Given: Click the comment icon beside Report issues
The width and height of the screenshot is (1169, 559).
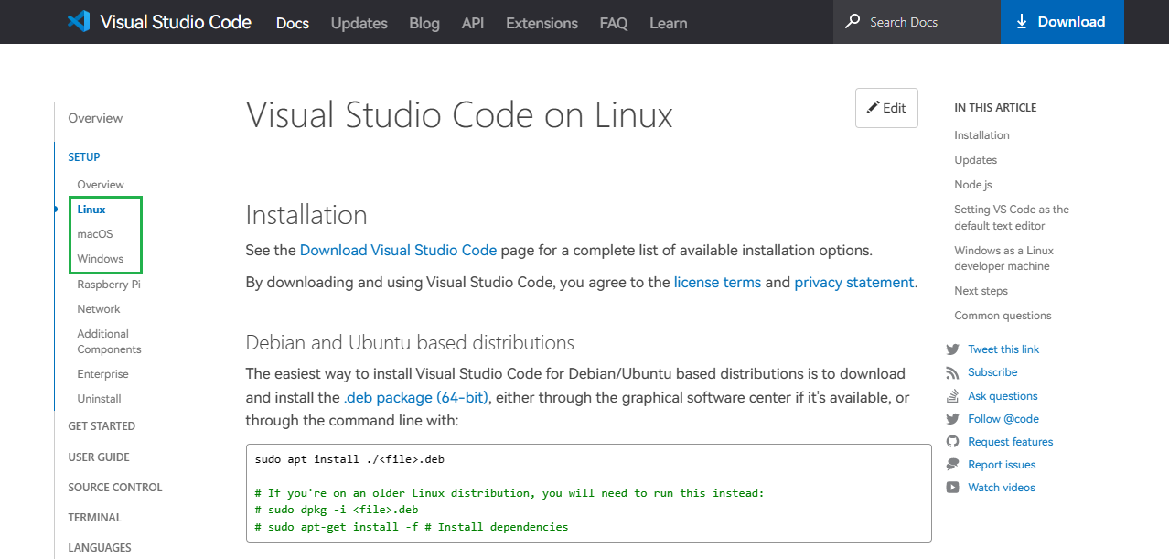Looking at the screenshot, I should [952, 465].
